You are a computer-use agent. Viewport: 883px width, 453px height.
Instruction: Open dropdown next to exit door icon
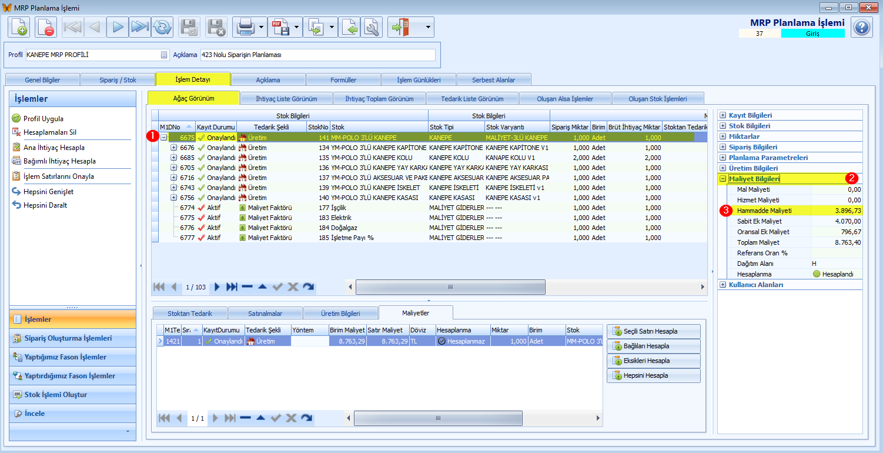[429, 27]
